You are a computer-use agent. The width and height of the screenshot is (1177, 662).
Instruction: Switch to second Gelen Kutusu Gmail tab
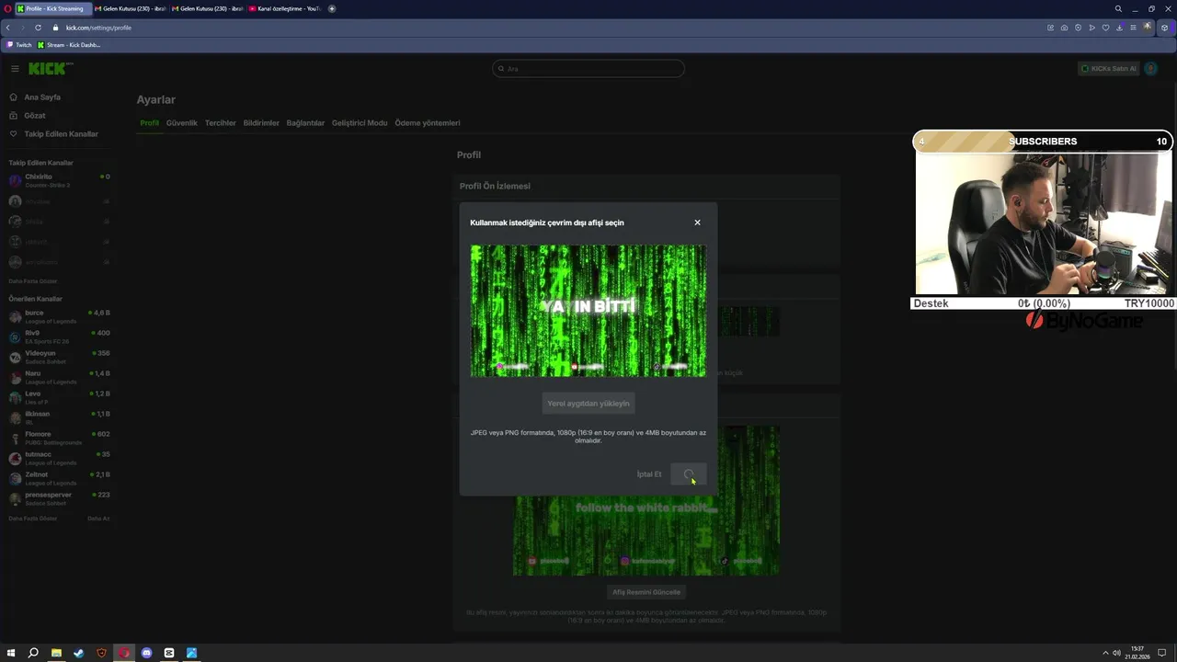pos(207,8)
